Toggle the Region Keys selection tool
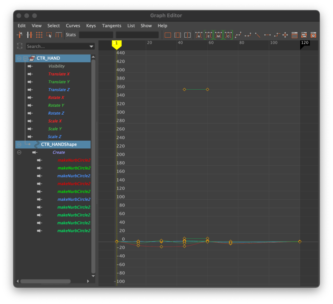The height and width of the screenshot is (304, 333). coord(49,35)
